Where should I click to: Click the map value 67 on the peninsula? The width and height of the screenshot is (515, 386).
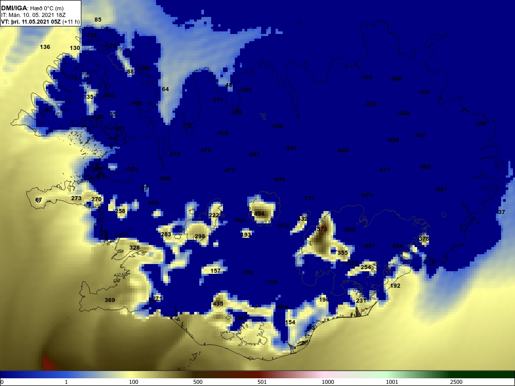39,200
